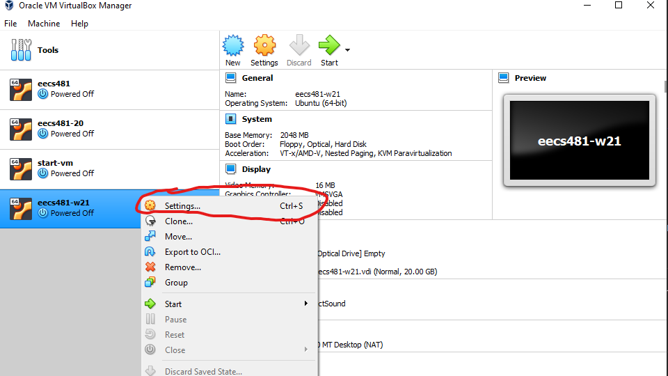The height and width of the screenshot is (376, 668).
Task: Click the '16 MB' video memory value
Action: point(325,185)
